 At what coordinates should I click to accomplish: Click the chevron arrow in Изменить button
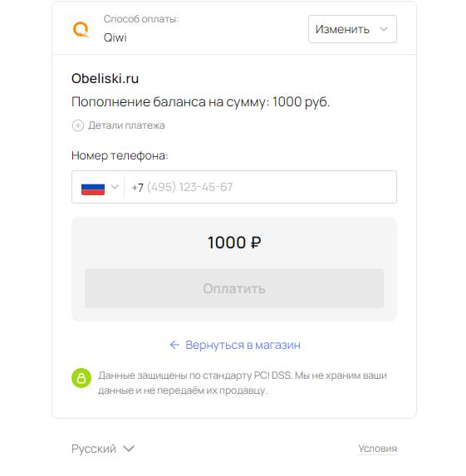click(384, 29)
